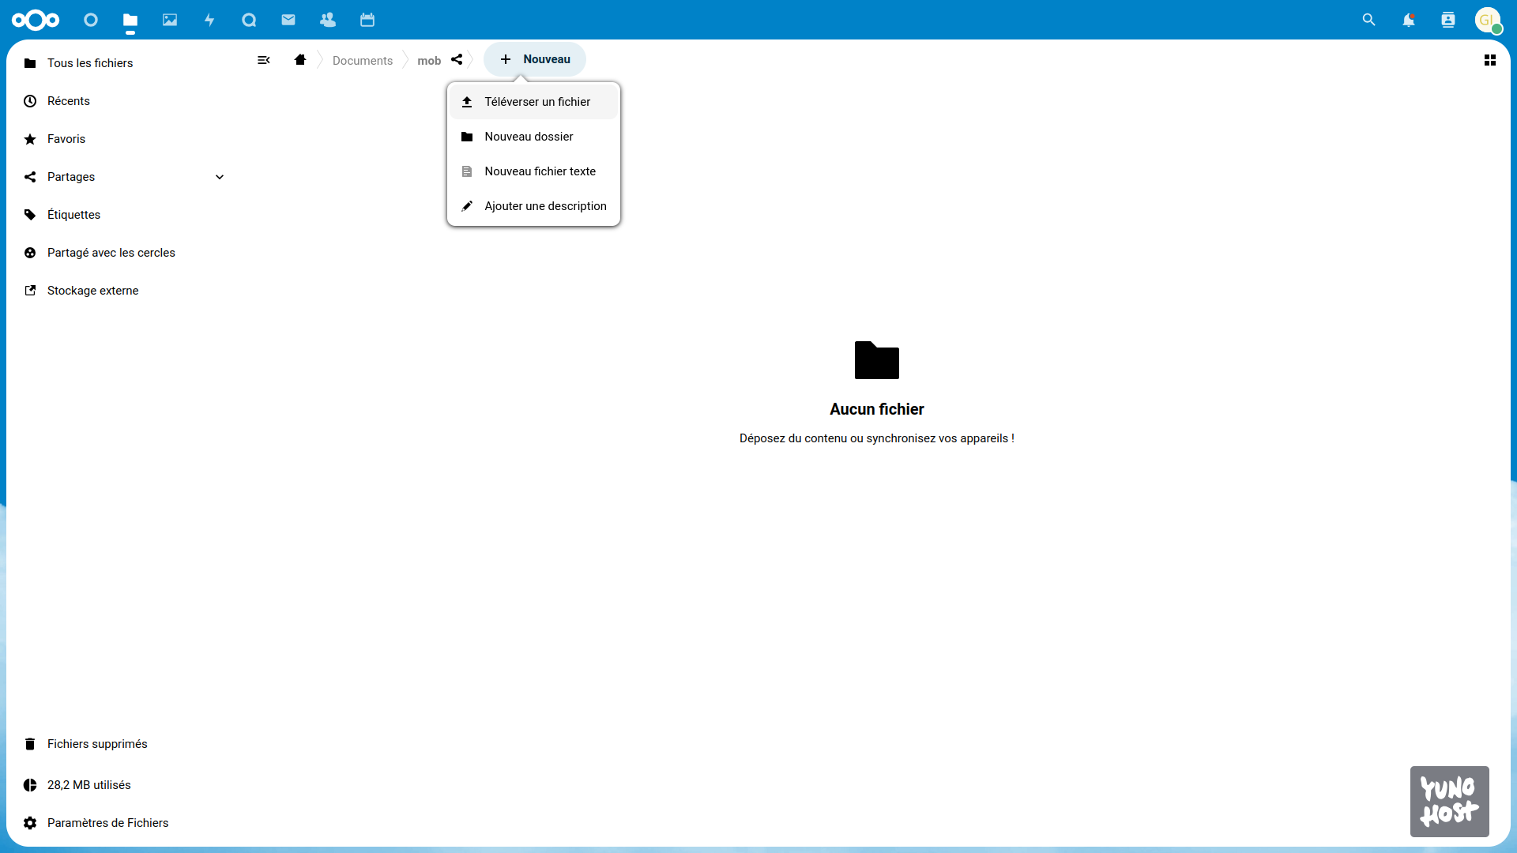
Task: Toggle grid view layout
Action: [1489, 60]
